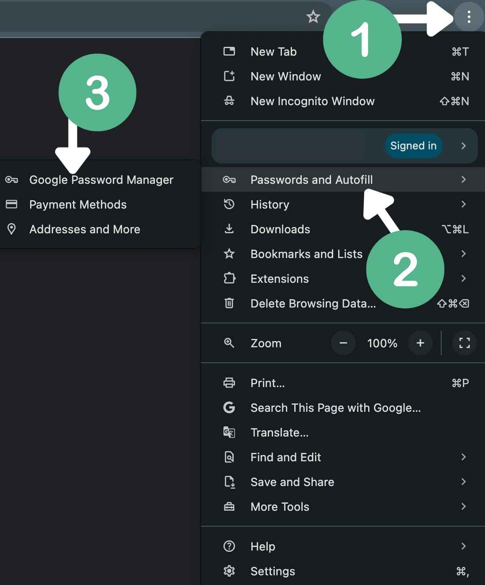
Task: Choose Print… from the menu
Action: coord(343,383)
